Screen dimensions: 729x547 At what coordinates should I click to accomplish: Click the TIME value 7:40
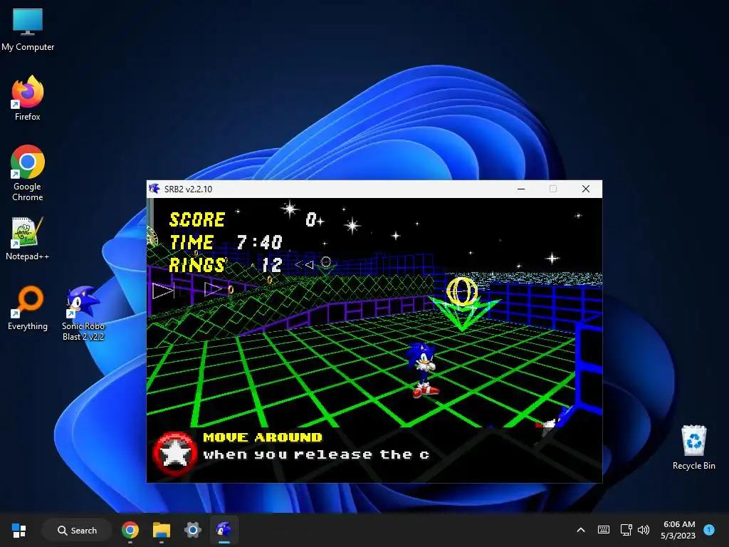(259, 242)
